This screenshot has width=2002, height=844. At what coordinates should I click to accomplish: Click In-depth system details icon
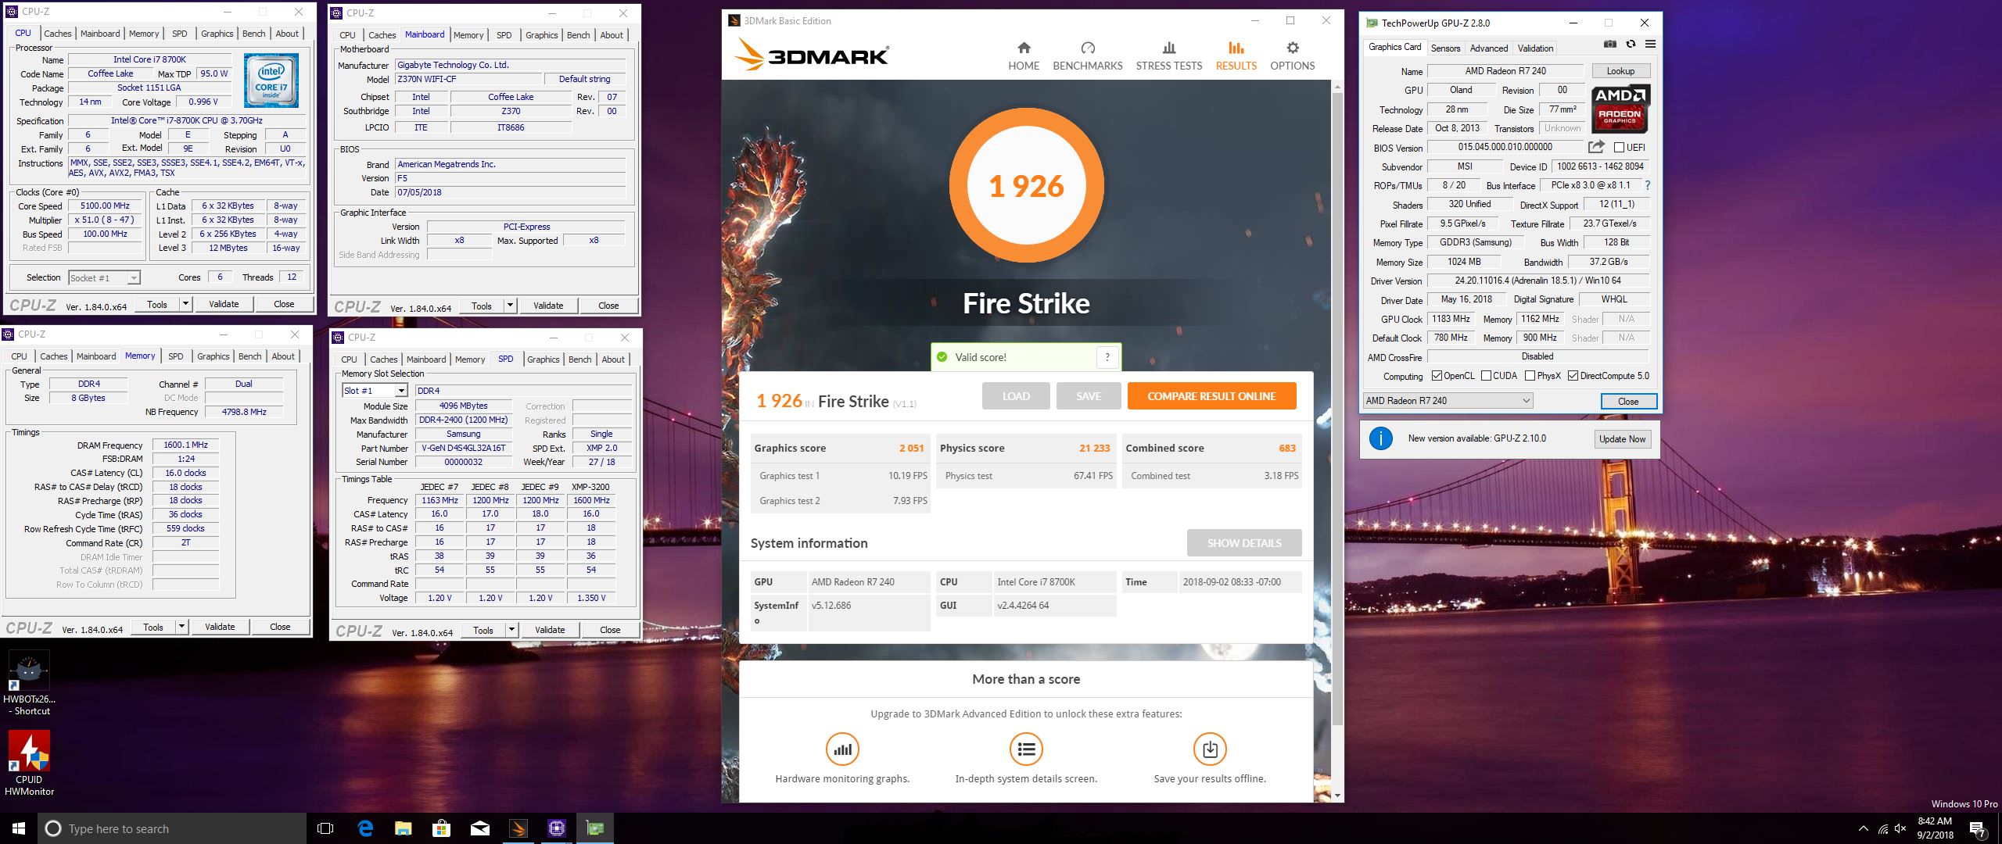click(1026, 749)
